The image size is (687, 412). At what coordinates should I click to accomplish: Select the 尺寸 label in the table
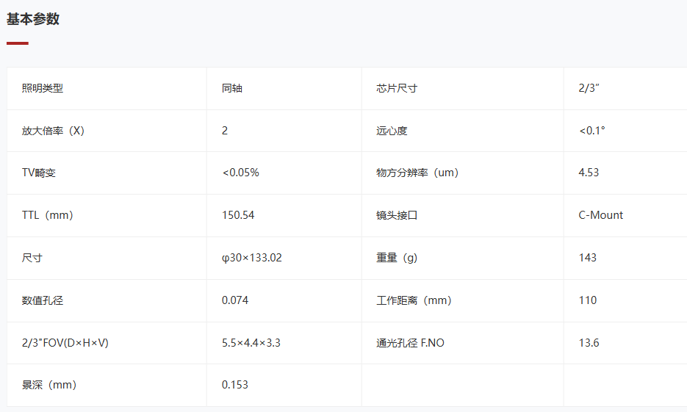coord(32,258)
